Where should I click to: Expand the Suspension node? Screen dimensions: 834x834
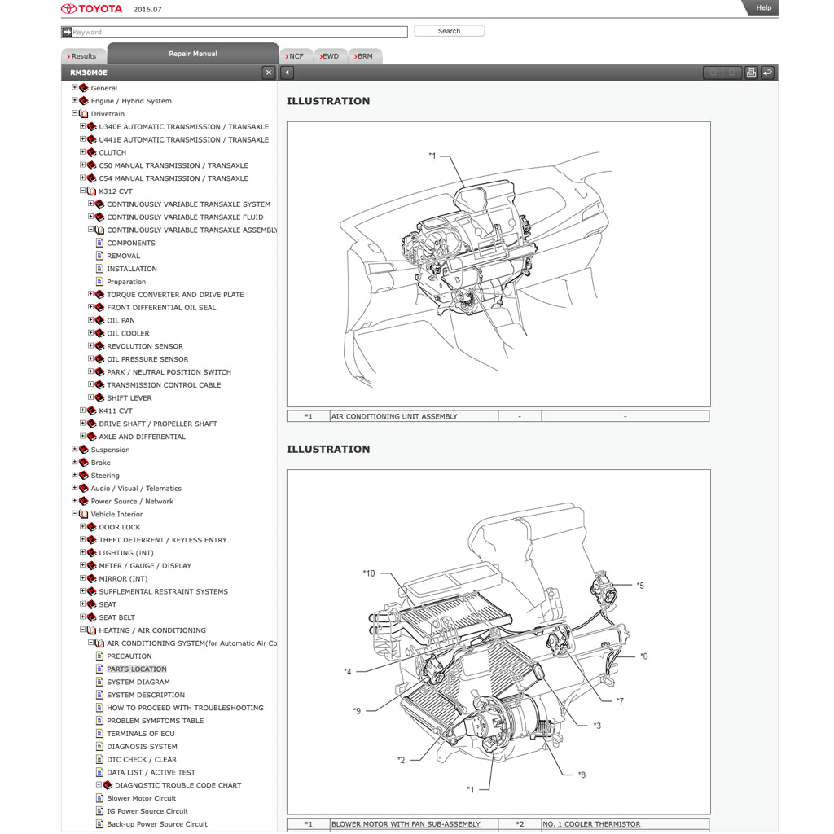click(x=74, y=450)
